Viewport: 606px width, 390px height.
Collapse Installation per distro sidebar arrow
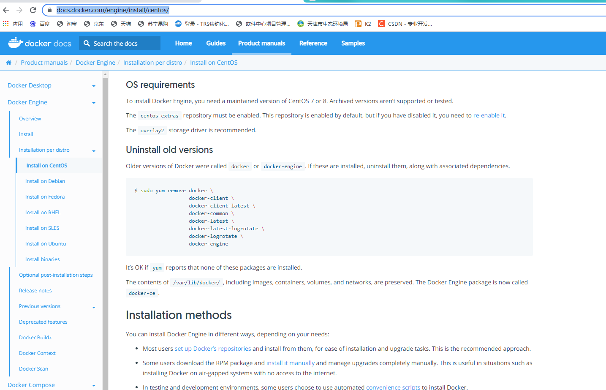(94, 151)
